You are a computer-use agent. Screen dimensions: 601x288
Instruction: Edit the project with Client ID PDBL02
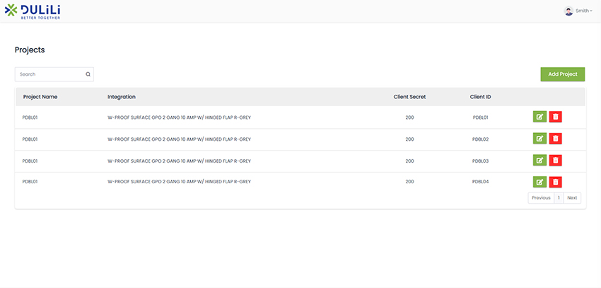coord(539,139)
